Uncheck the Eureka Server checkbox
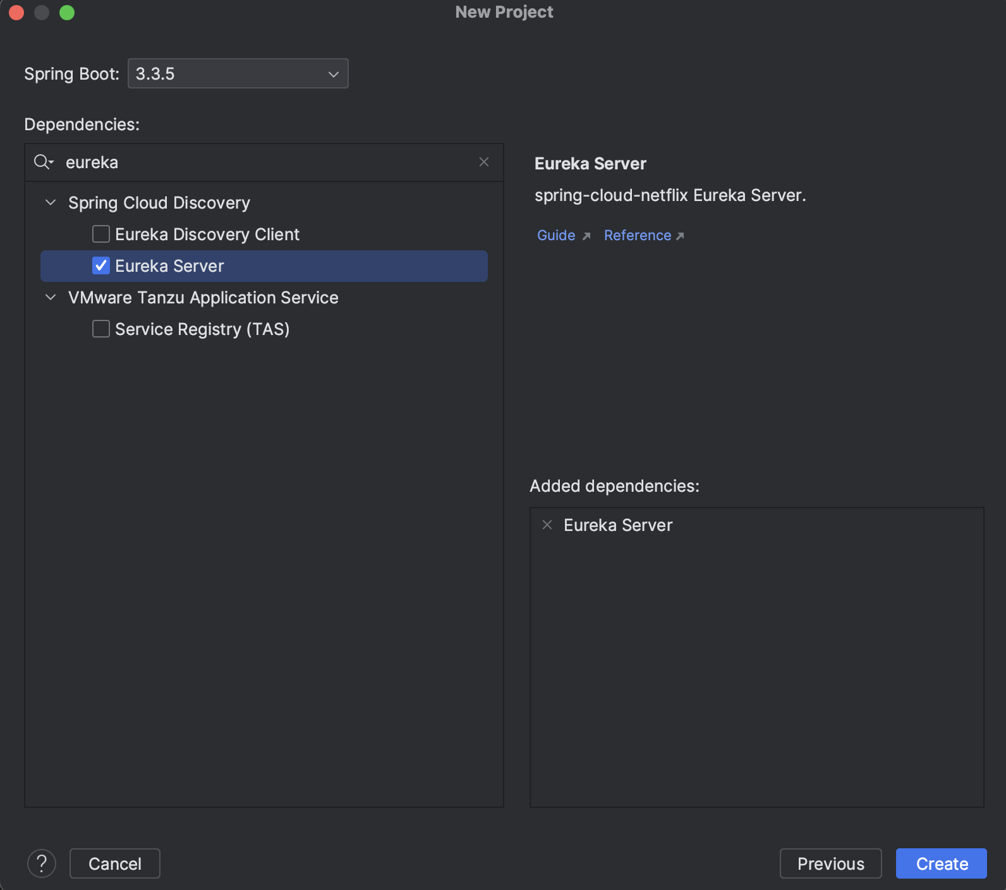This screenshot has width=1006, height=890. point(101,266)
